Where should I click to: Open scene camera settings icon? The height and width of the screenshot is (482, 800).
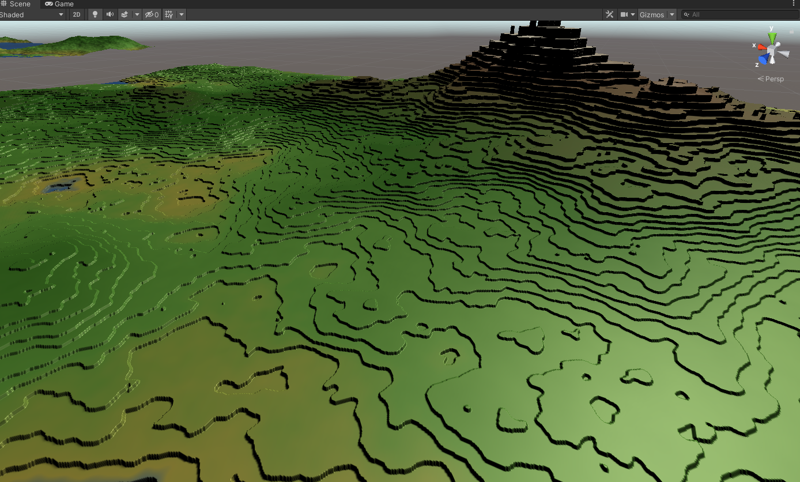pos(624,14)
